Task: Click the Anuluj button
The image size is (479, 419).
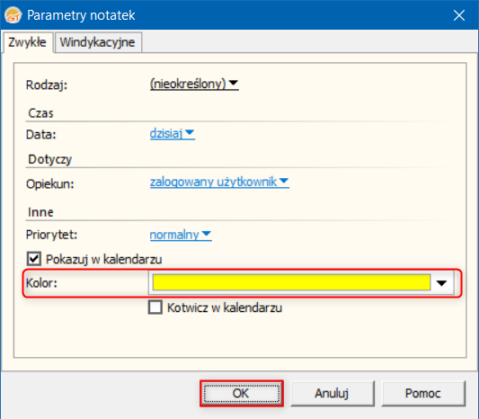Action: tap(332, 393)
